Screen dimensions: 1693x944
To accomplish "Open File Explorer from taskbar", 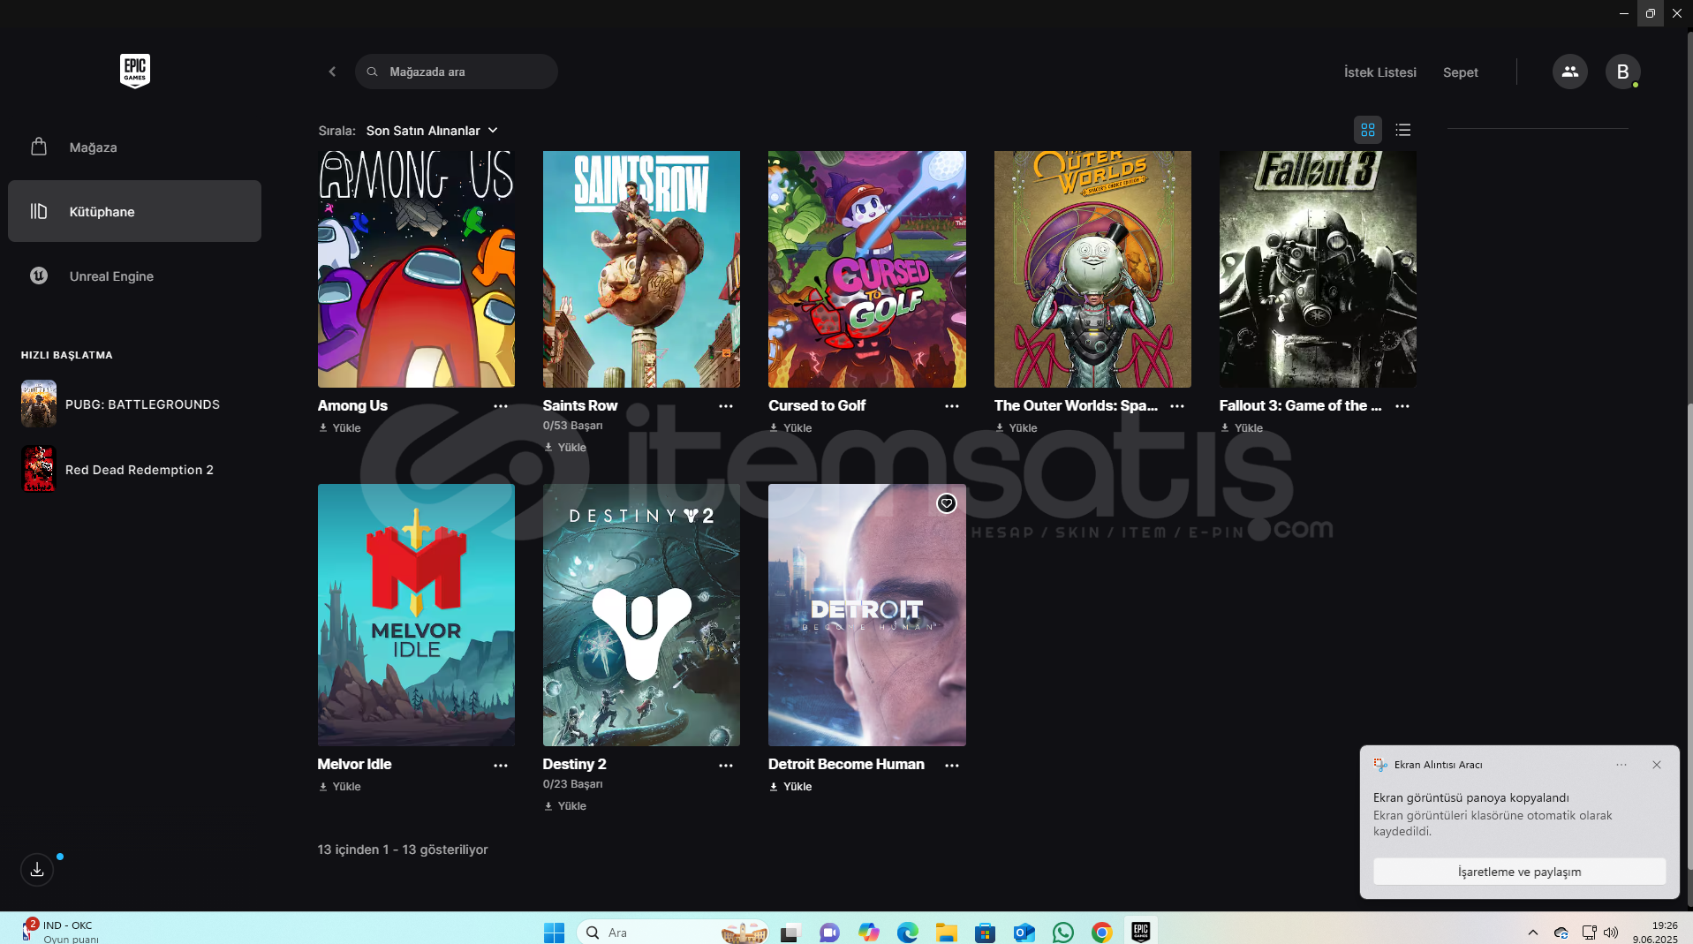I will point(946,933).
